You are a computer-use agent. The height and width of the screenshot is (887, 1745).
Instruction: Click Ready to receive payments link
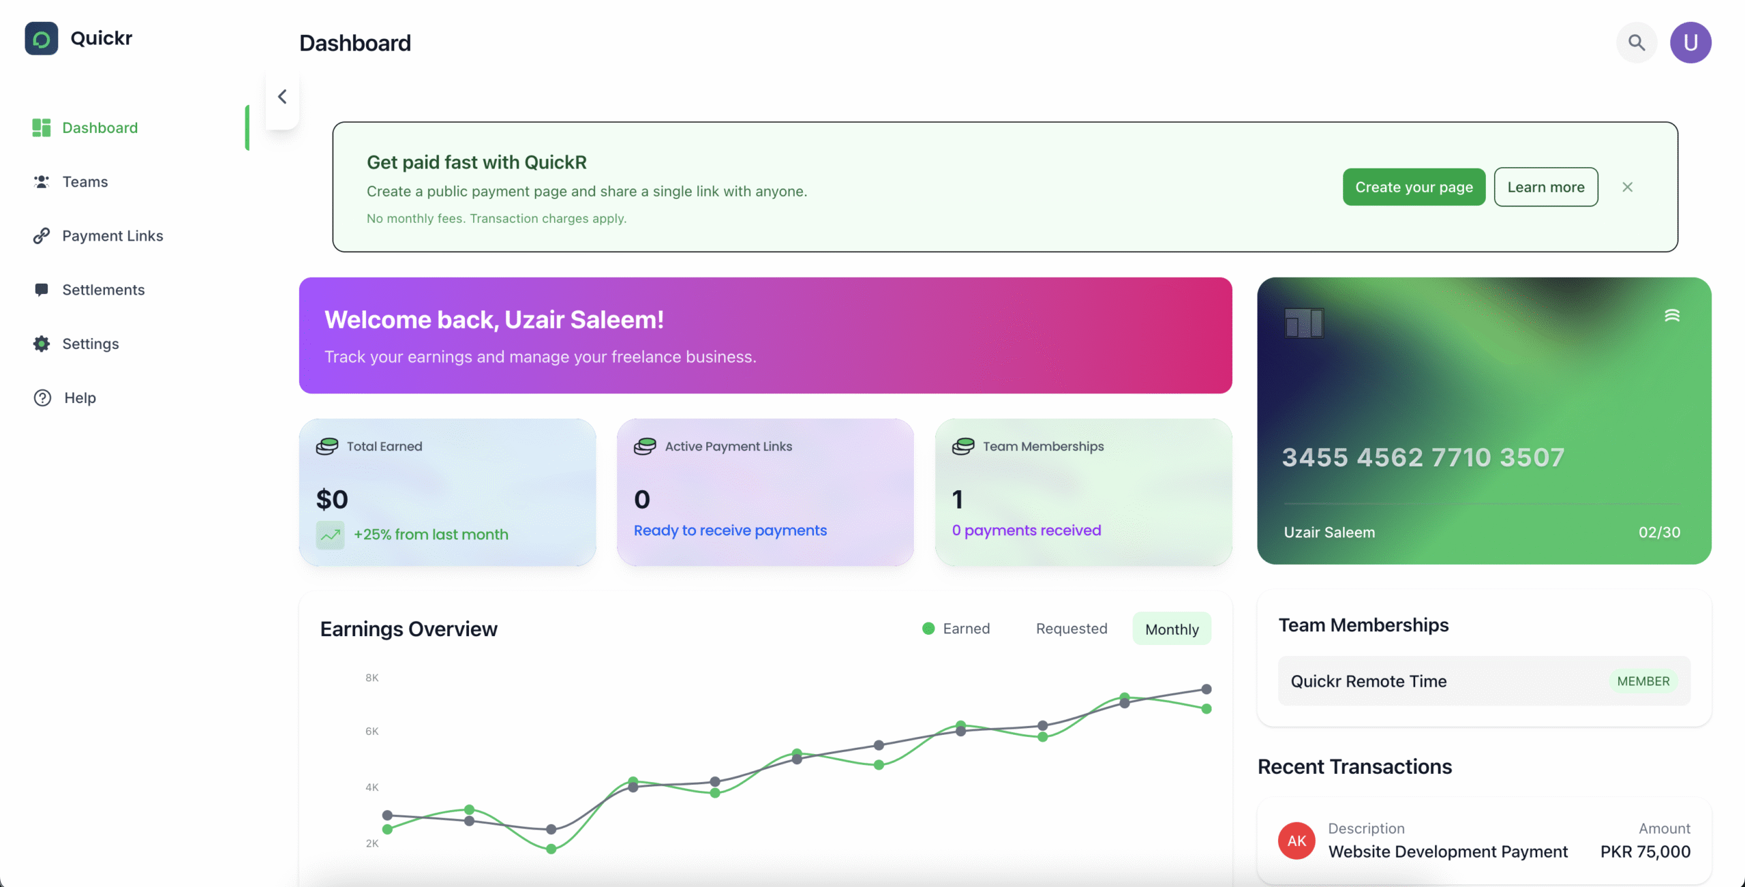click(x=730, y=530)
